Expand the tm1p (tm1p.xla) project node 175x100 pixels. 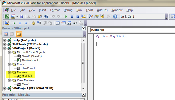4,40
